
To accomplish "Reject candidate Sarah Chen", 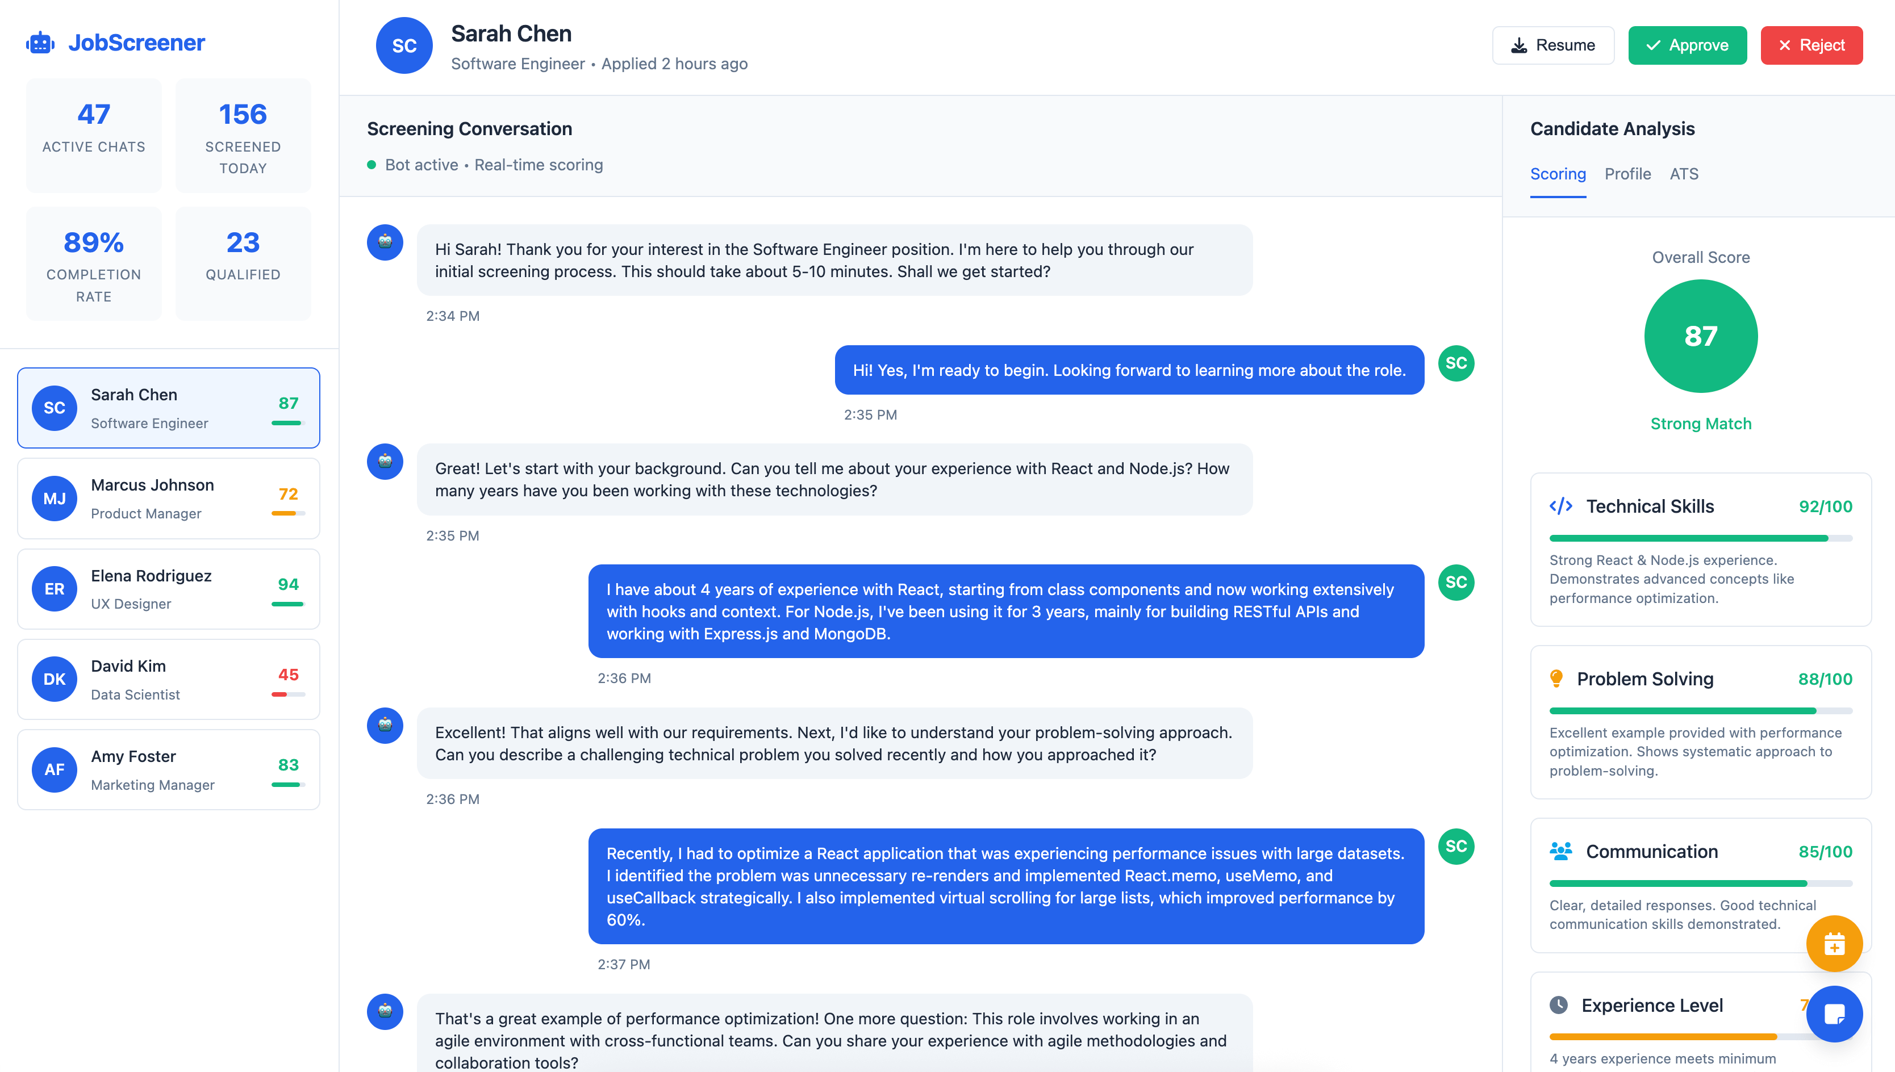I will [1811, 45].
